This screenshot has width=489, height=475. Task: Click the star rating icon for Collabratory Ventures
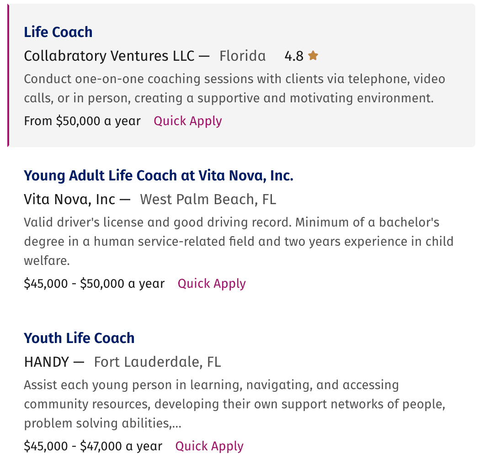coord(313,55)
